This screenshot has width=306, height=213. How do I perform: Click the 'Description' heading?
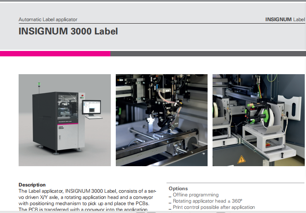point(32,185)
